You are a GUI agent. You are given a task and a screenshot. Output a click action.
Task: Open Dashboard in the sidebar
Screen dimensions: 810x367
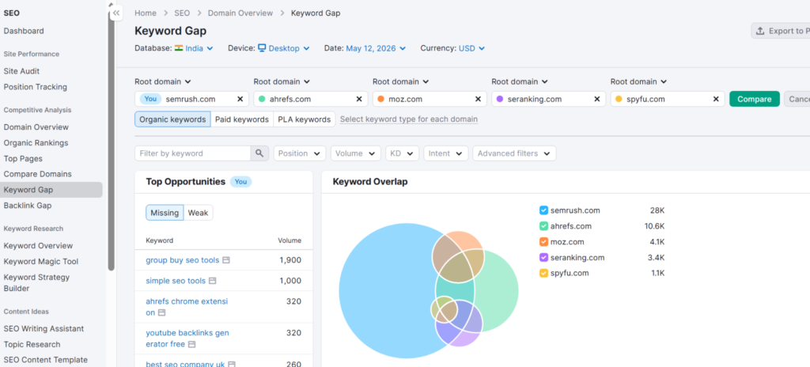[x=24, y=31]
